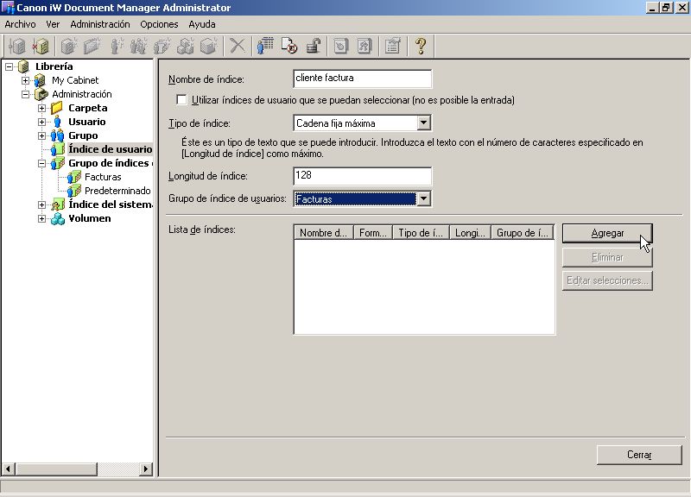Select Predeterminado in the tree
This screenshot has width=691, height=497.
point(117,191)
